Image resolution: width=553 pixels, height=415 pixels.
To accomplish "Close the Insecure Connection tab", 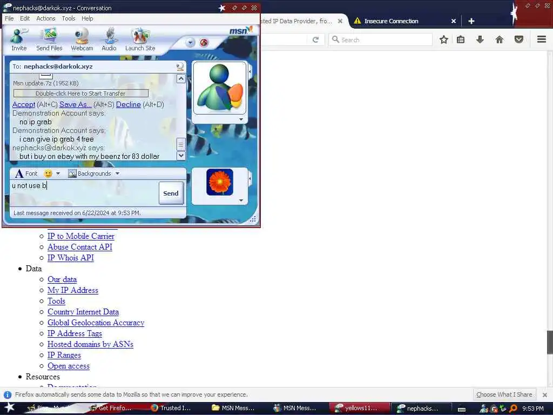I will [x=454, y=21].
